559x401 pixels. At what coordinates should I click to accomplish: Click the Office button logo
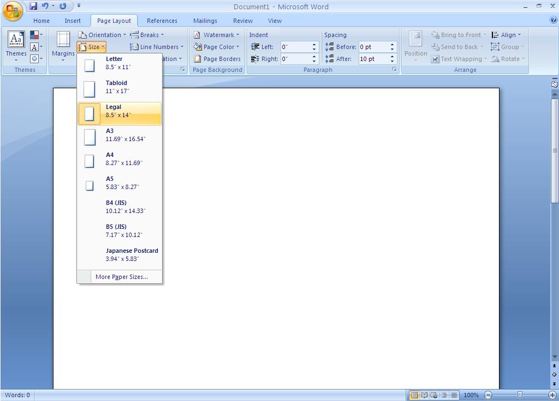[x=12, y=10]
